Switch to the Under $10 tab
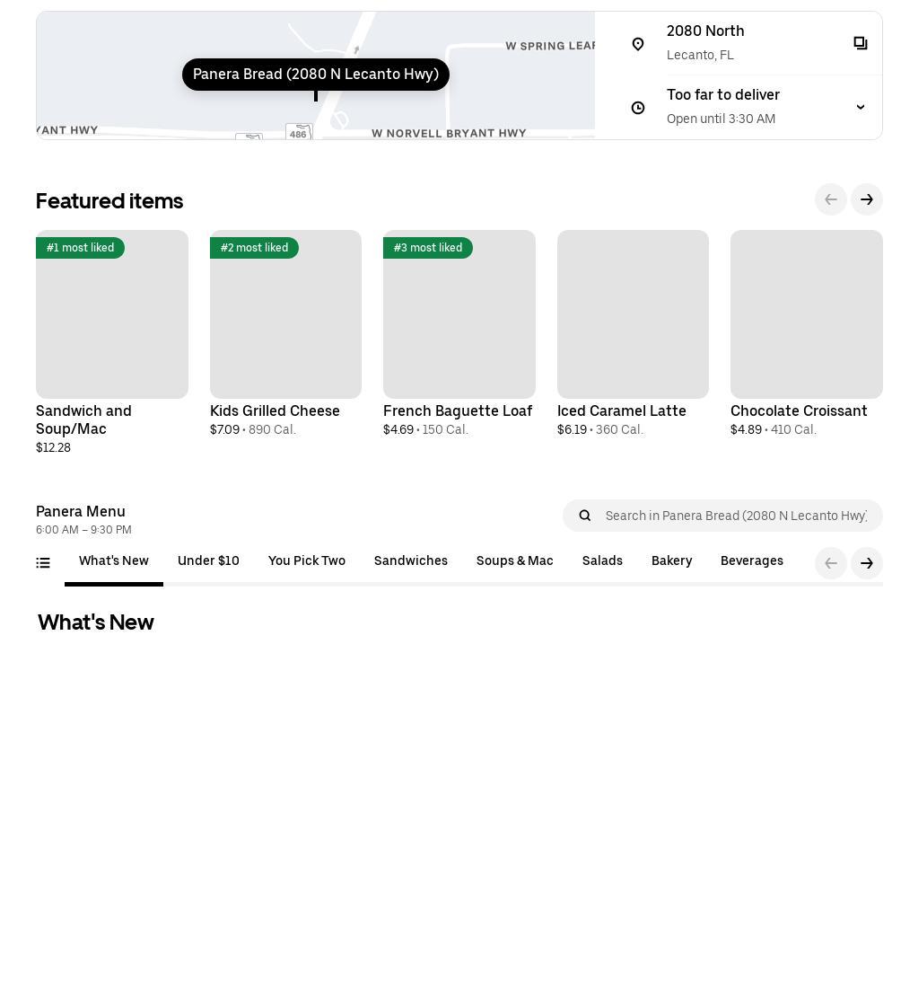Viewport: 901px width, 1006px height. (x=208, y=560)
